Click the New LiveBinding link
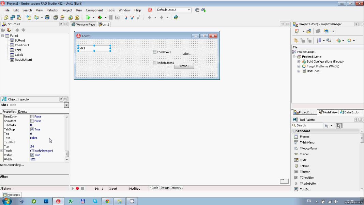This screenshot has width=364, height=205. [12, 165]
